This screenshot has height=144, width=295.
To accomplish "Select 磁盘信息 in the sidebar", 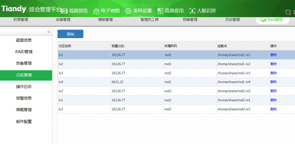I will pyautogui.click(x=24, y=40).
